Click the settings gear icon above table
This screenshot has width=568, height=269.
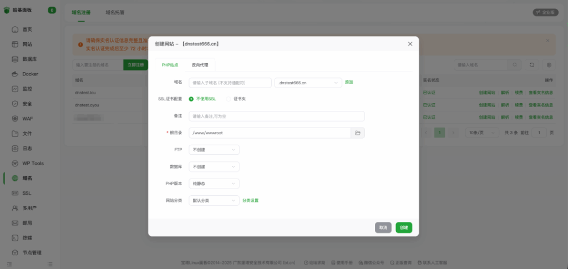point(549,65)
